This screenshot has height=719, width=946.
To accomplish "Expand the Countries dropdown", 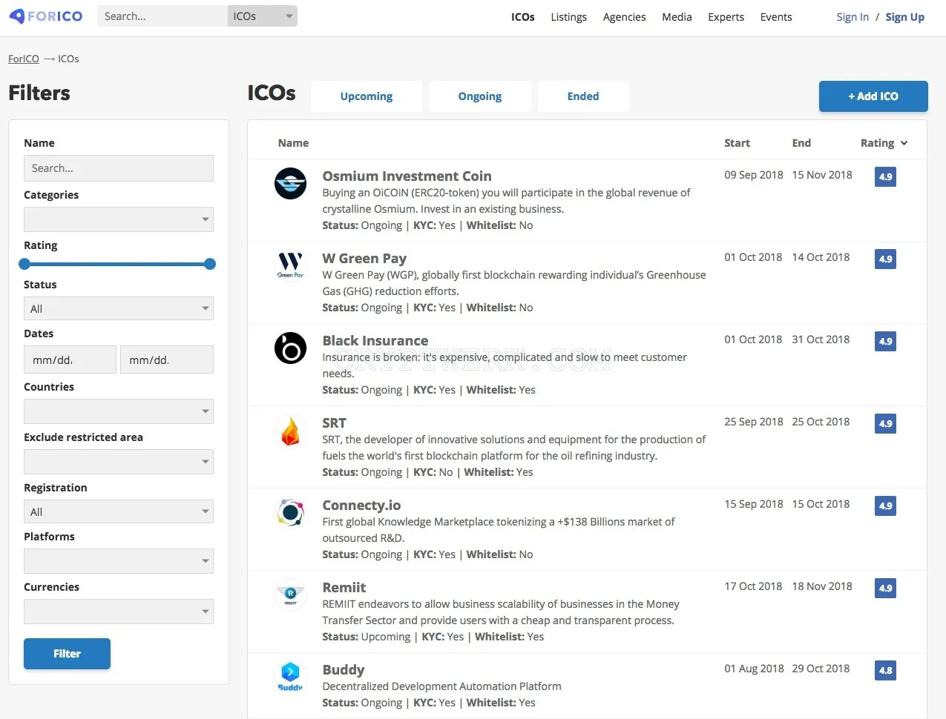I will tap(119, 411).
